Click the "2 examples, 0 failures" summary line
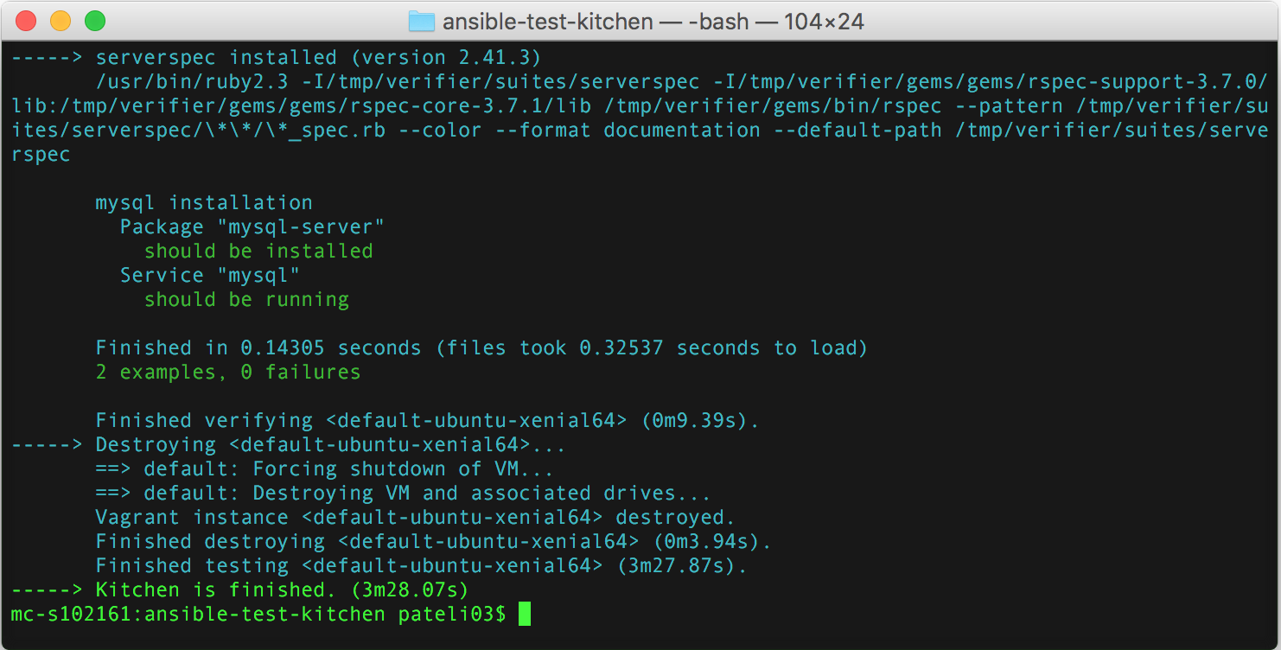1281x650 pixels. pyautogui.click(x=227, y=372)
